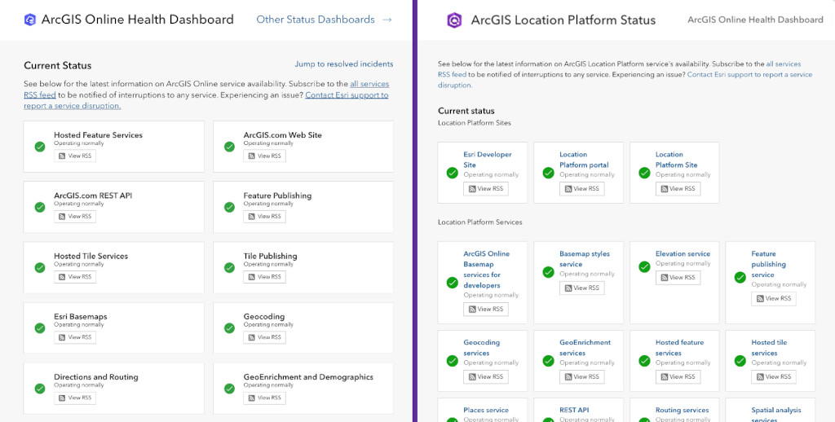The width and height of the screenshot is (835, 422).
Task: Open the Feature publishing service link
Action: (x=768, y=264)
